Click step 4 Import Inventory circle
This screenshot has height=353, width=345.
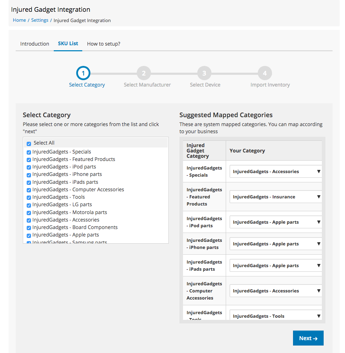click(x=265, y=73)
